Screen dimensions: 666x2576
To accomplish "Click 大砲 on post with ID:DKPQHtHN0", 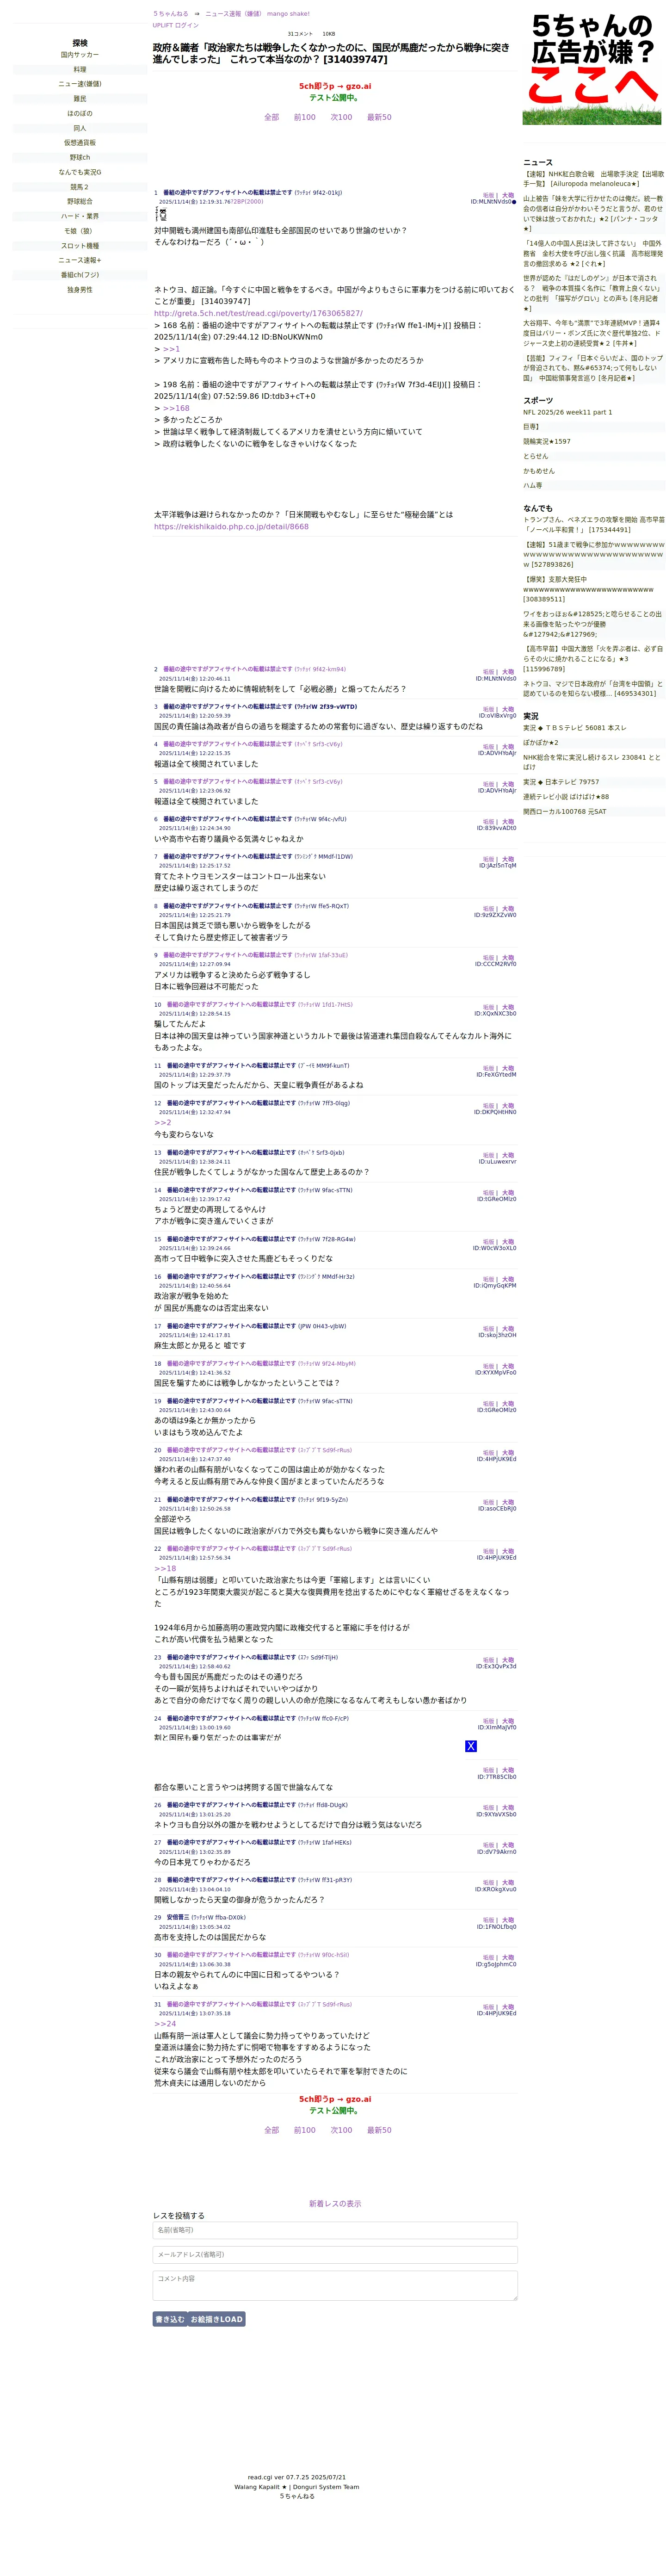I will (x=508, y=1106).
